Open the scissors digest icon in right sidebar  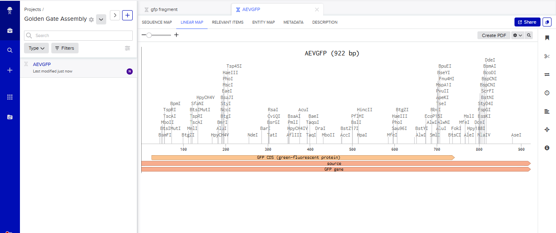point(547,56)
